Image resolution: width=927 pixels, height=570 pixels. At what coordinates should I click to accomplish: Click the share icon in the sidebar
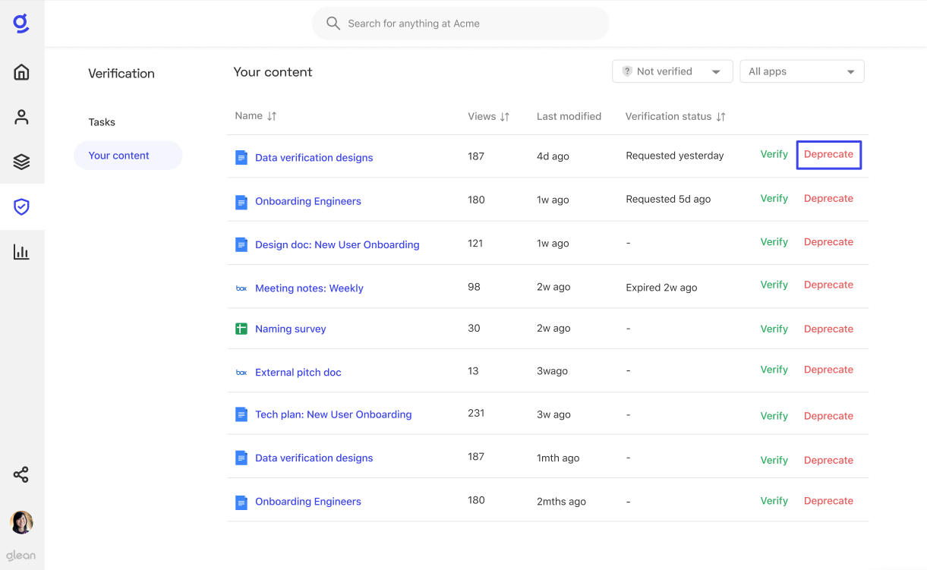(x=21, y=474)
